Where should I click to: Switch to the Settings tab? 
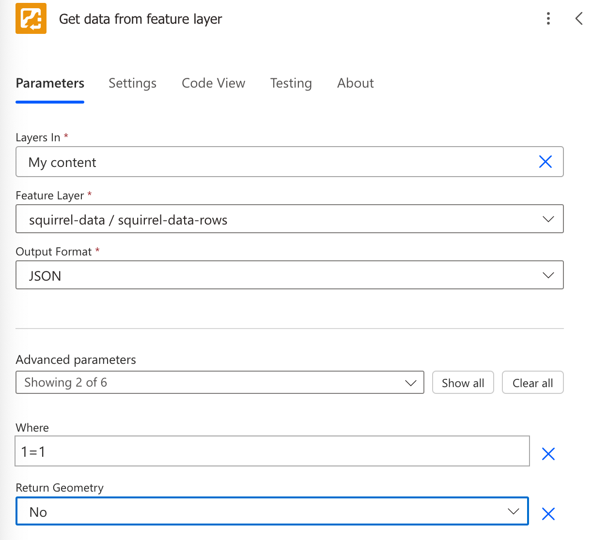[x=132, y=83]
